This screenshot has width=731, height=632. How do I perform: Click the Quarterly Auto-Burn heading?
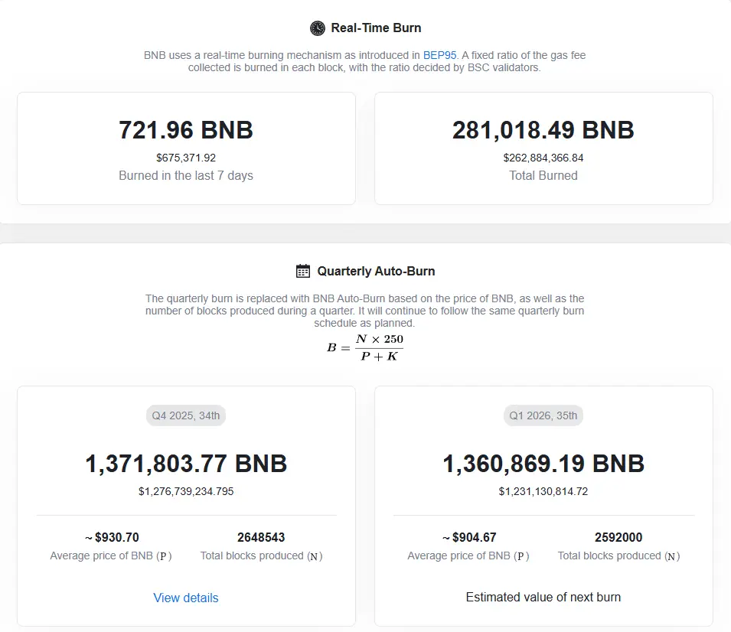pos(376,271)
